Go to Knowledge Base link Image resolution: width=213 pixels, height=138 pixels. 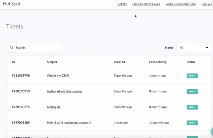181,4
